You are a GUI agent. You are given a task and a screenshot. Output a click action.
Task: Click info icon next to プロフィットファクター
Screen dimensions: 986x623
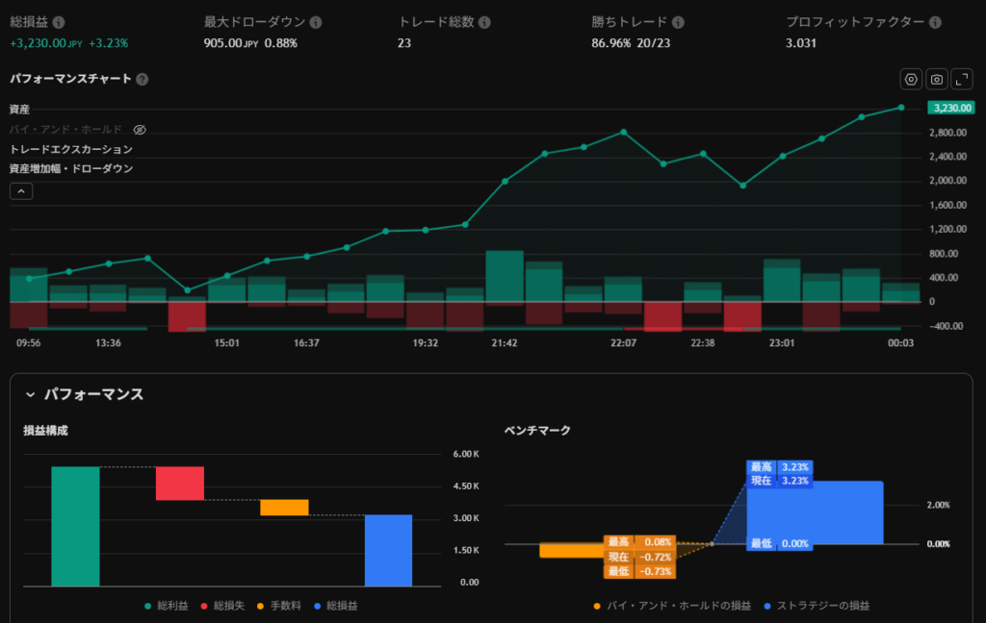click(x=935, y=22)
